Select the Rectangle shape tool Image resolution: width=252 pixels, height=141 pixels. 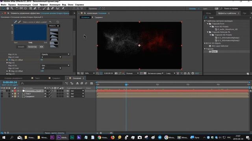pyautogui.click(x=31, y=9)
